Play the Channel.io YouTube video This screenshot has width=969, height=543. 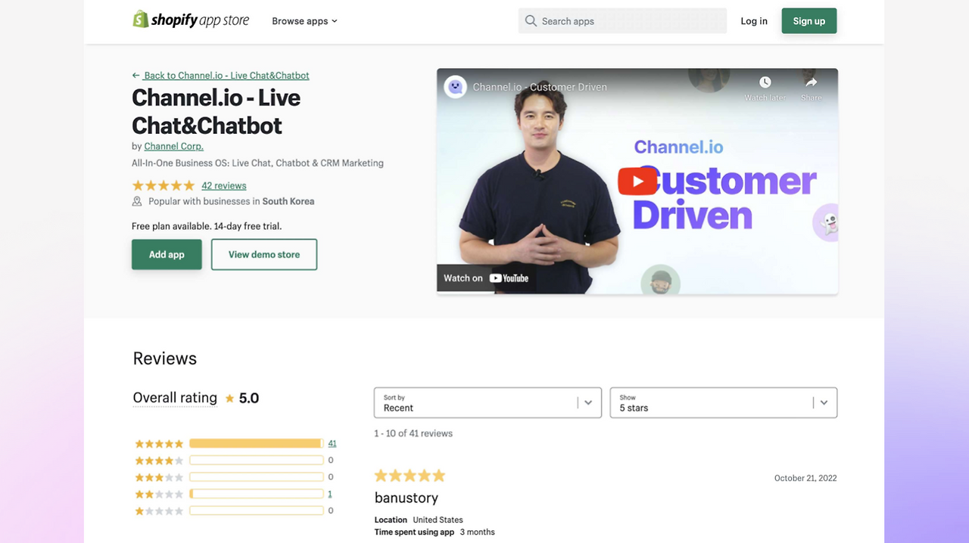637,182
